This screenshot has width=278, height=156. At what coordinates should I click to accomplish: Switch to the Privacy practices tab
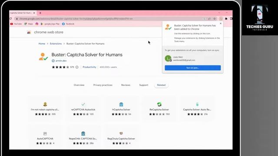click(103, 85)
